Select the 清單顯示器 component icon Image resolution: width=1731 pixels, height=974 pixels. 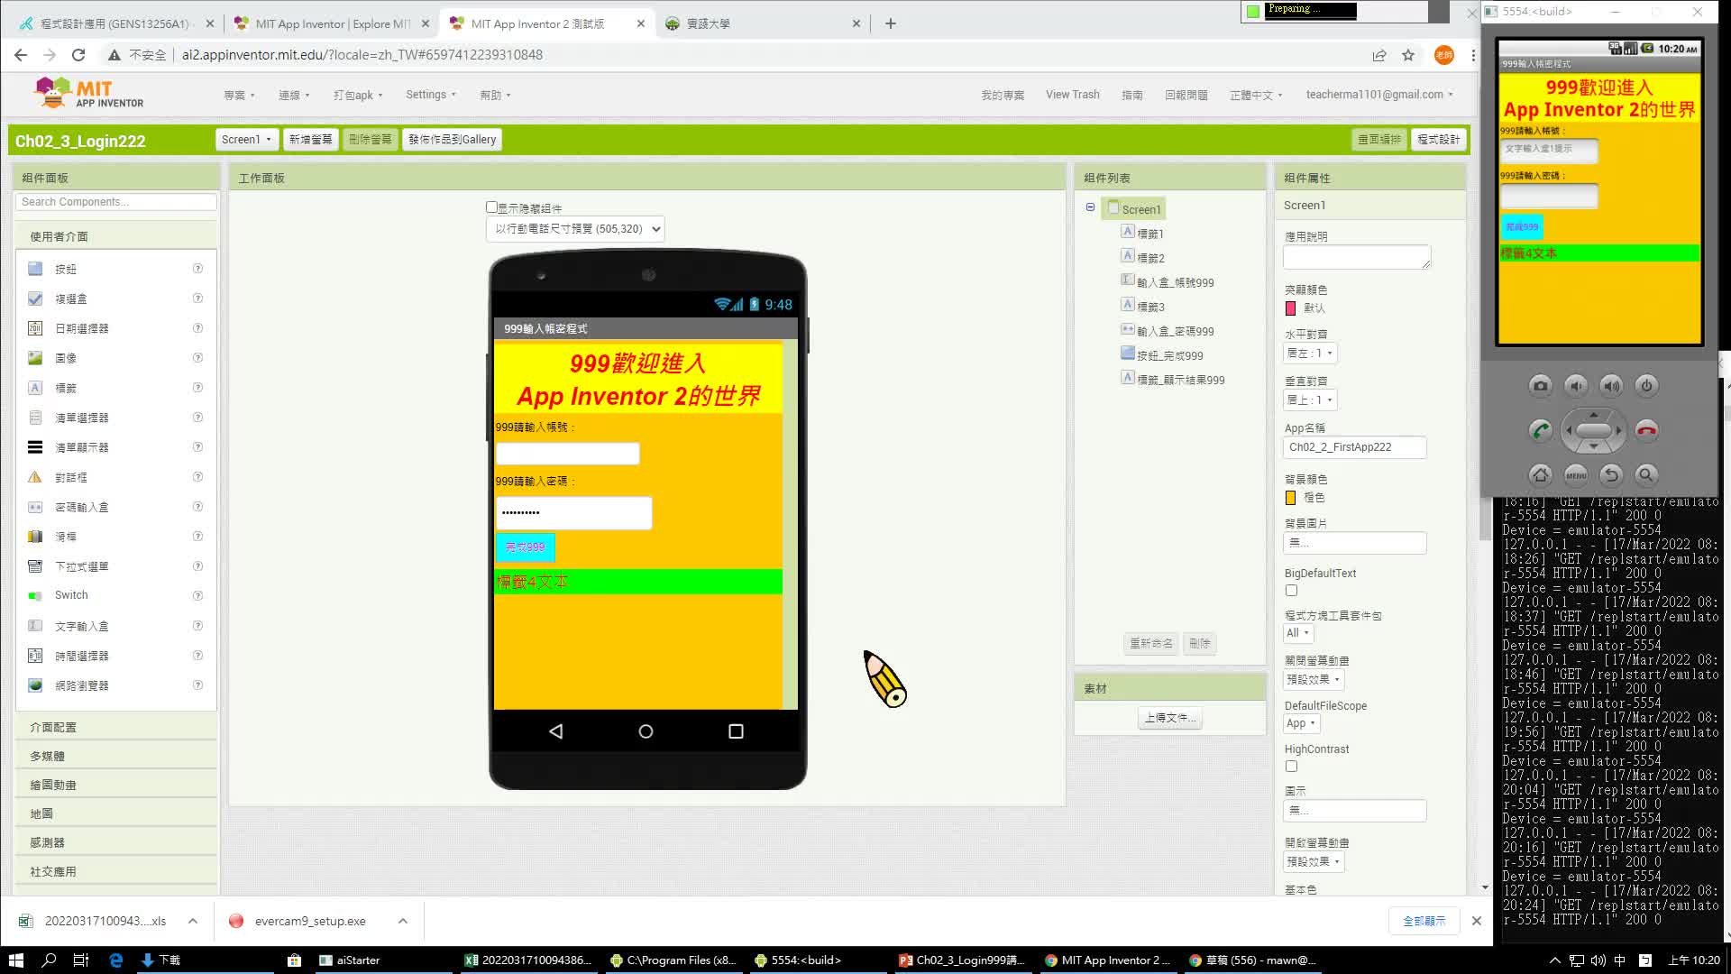(x=35, y=447)
